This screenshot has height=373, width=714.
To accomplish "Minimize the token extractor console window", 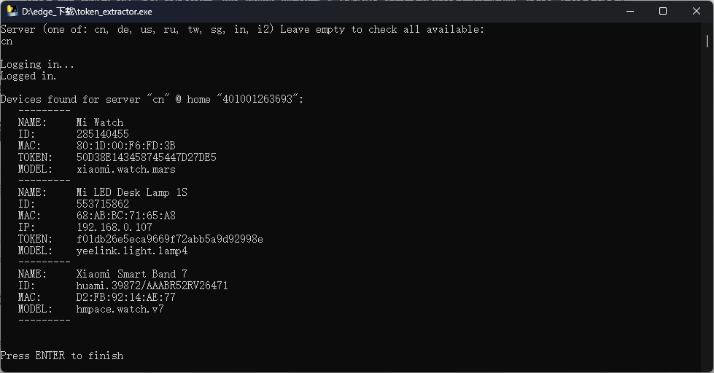I will click(629, 11).
